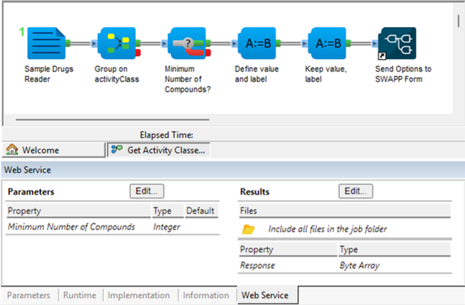Click the Elapsed Time label
This screenshot has height=305, width=465.
[x=167, y=135]
